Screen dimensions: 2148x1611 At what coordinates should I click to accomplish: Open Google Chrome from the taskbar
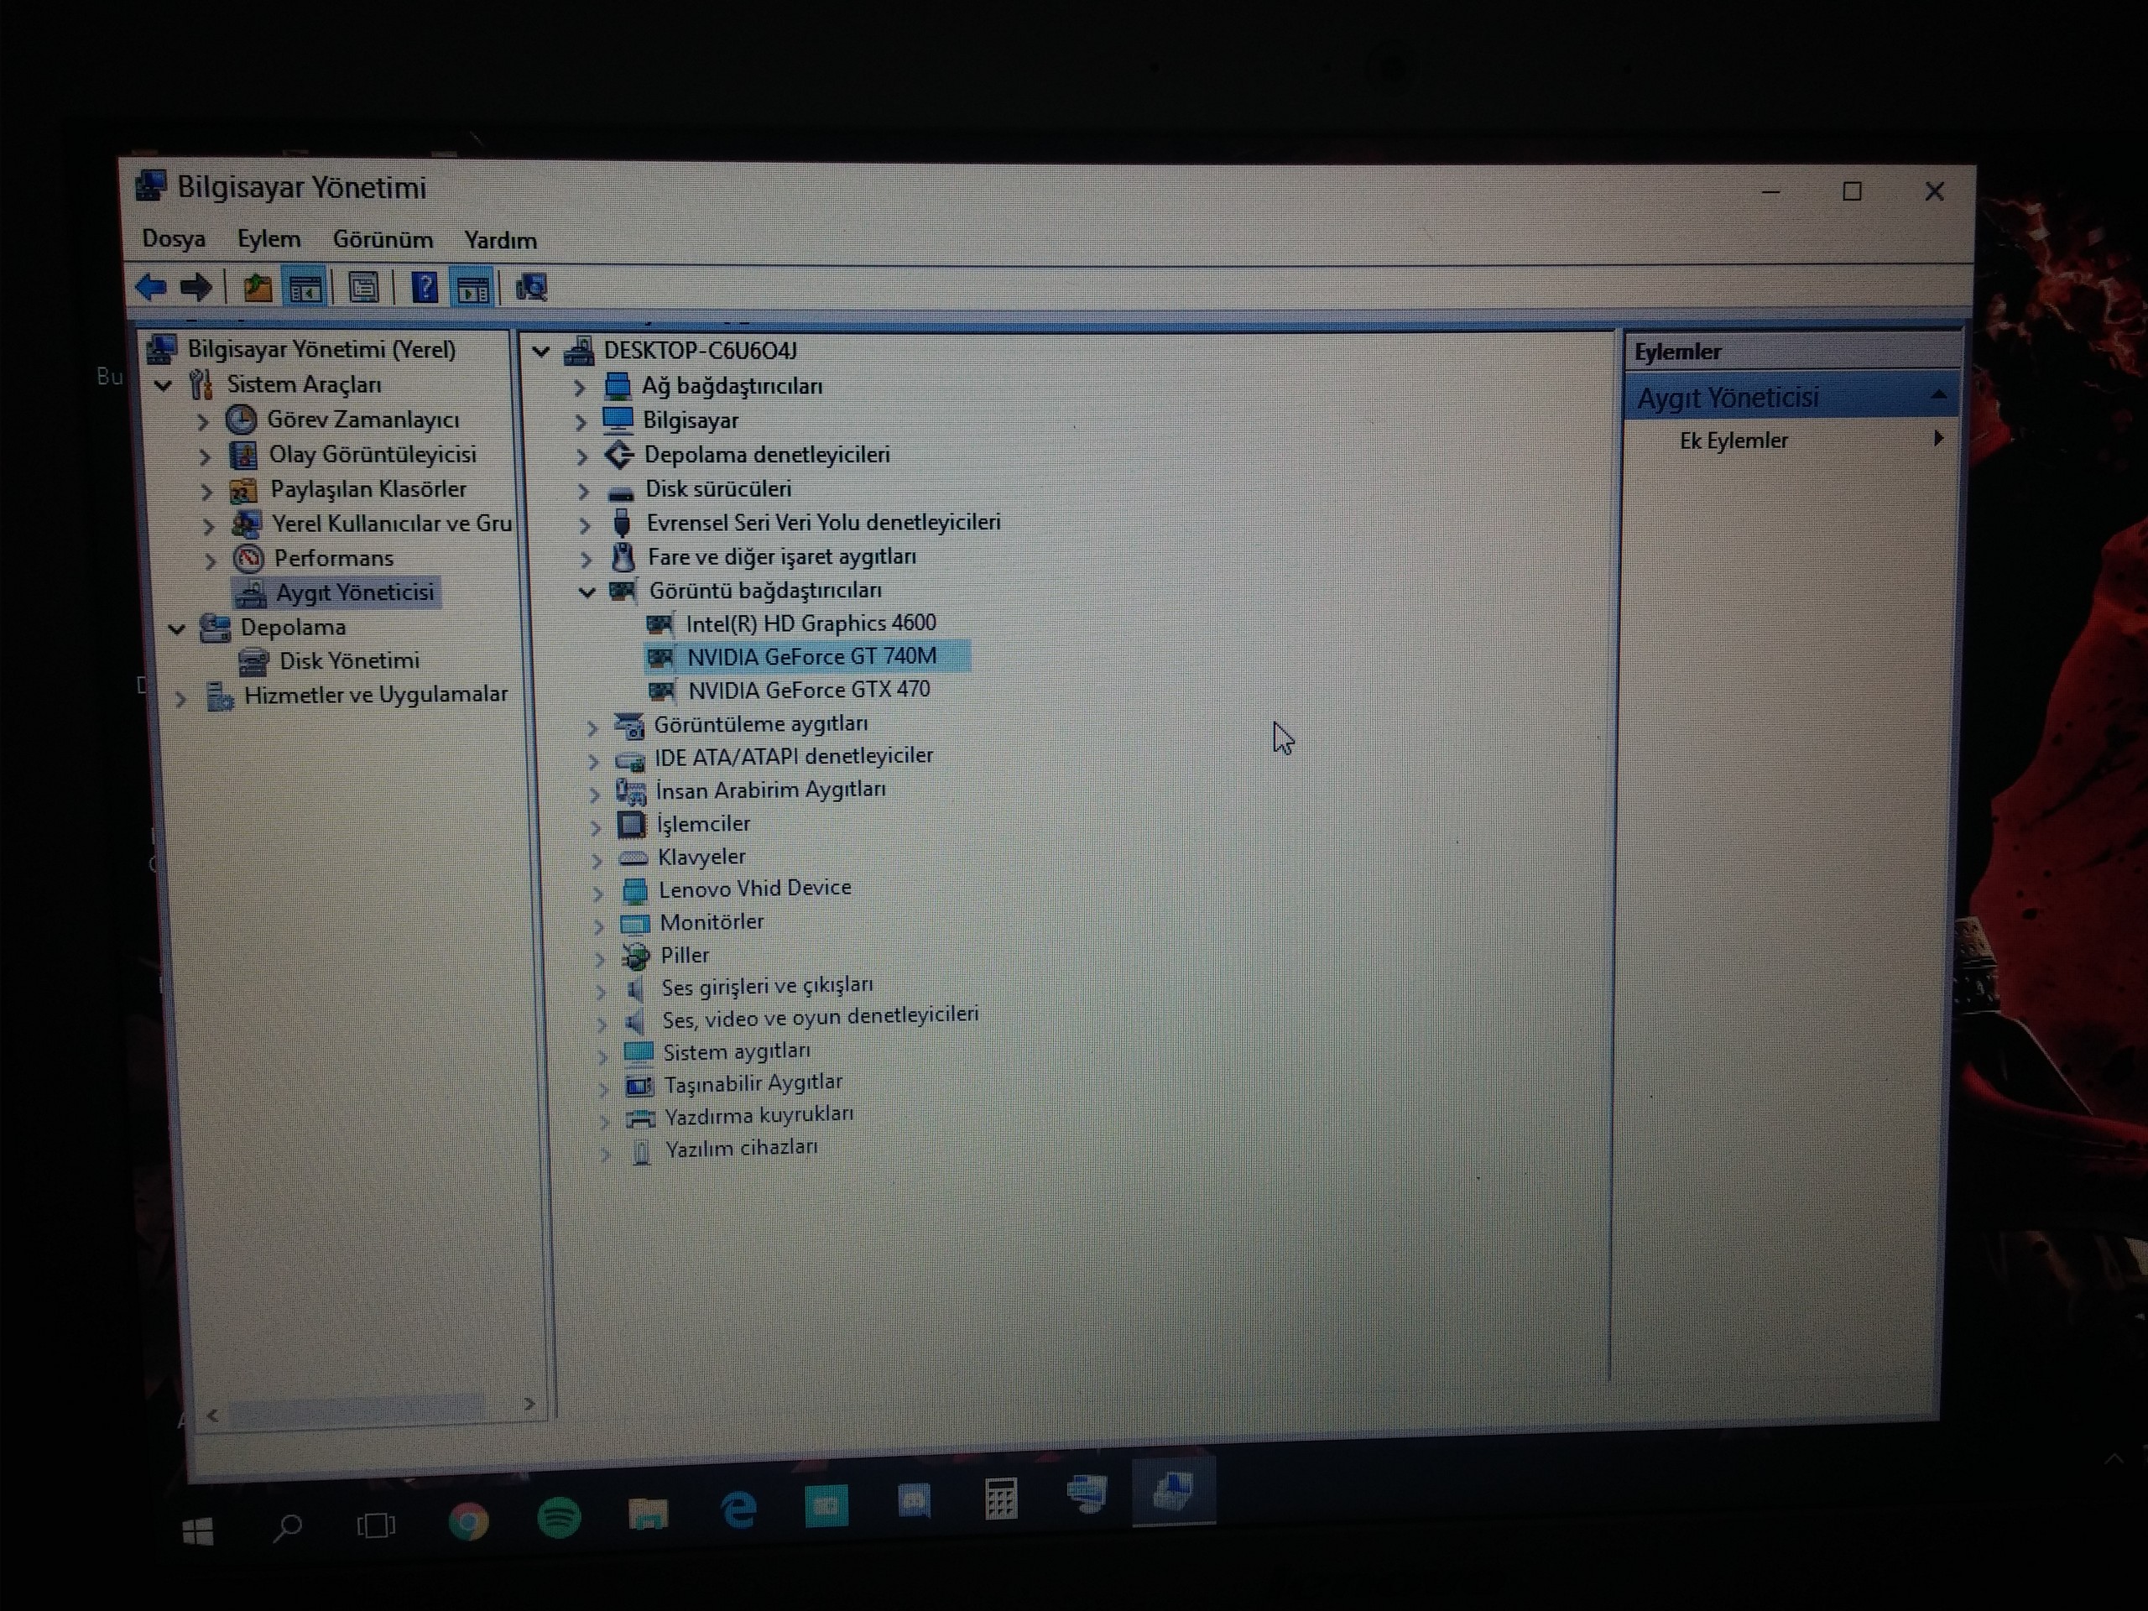pos(468,1522)
